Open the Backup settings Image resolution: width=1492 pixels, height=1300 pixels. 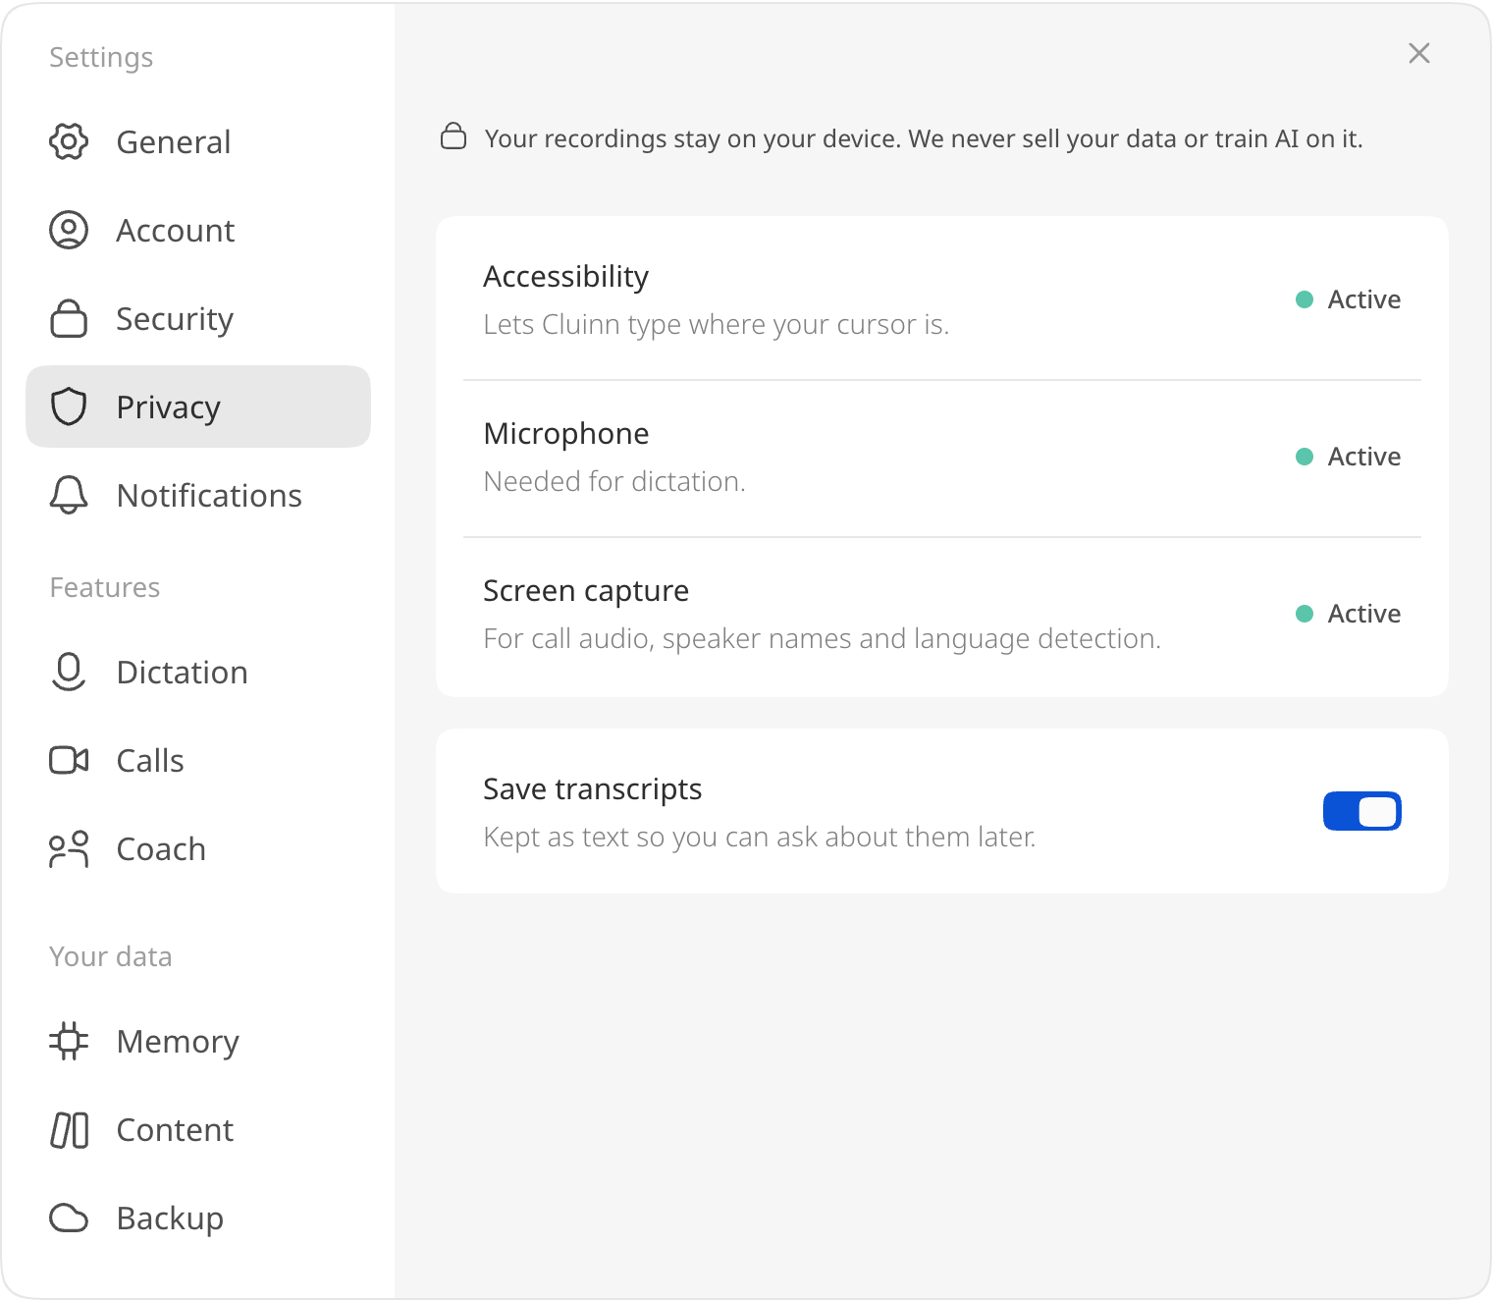(198, 1219)
